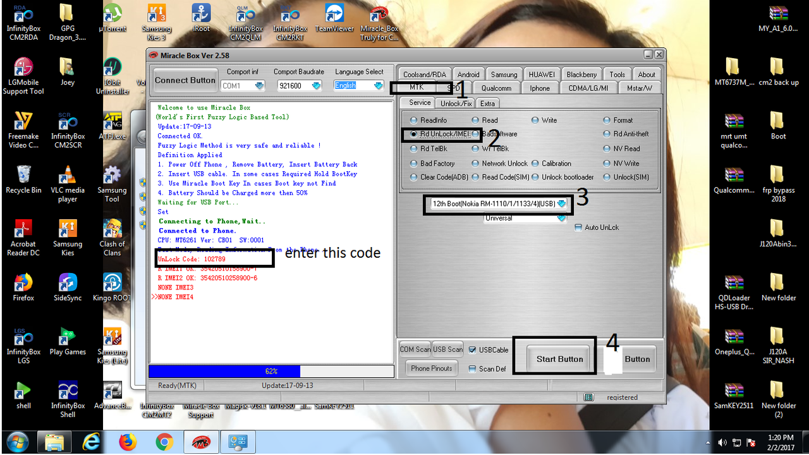Open the MY_A1_6.0 archive icon
The width and height of the screenshot is (809, 455).
tap(778, 18)
